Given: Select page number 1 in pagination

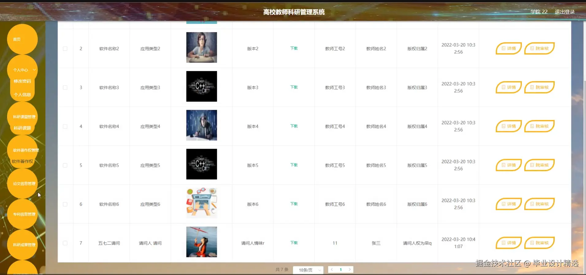Looking at the screenshot, I should 341,269.
